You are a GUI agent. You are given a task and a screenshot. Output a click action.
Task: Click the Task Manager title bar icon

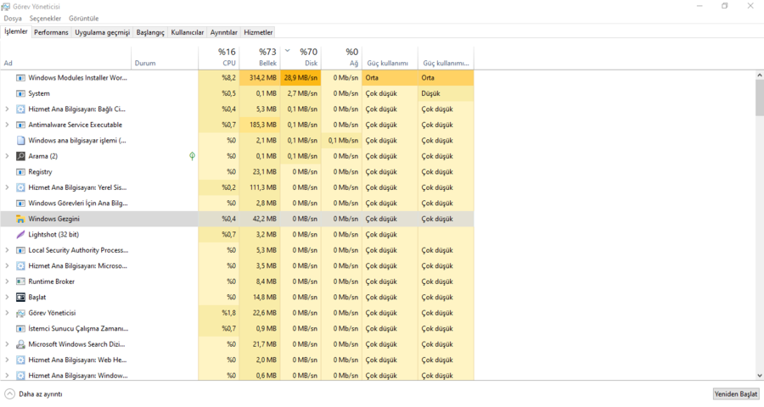click(x=6, y=7)
